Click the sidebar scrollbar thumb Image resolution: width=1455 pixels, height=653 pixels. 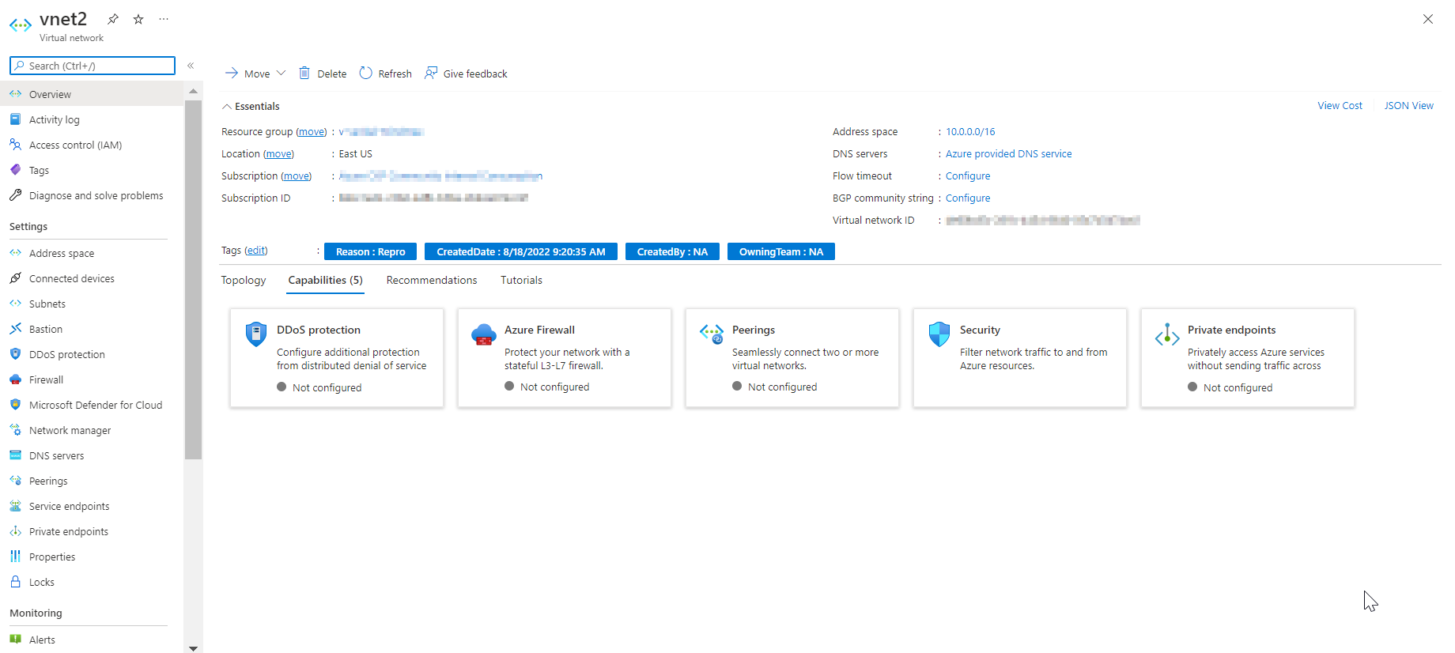point(193,279)
